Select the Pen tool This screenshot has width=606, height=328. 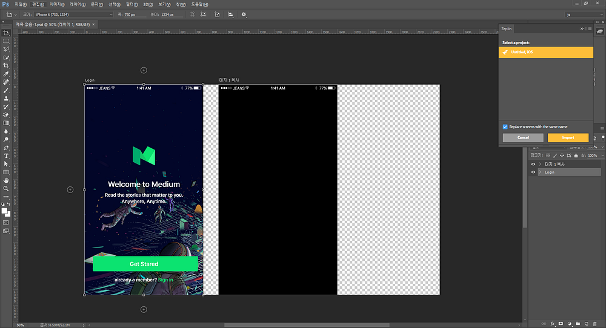[x=6, y=148]
